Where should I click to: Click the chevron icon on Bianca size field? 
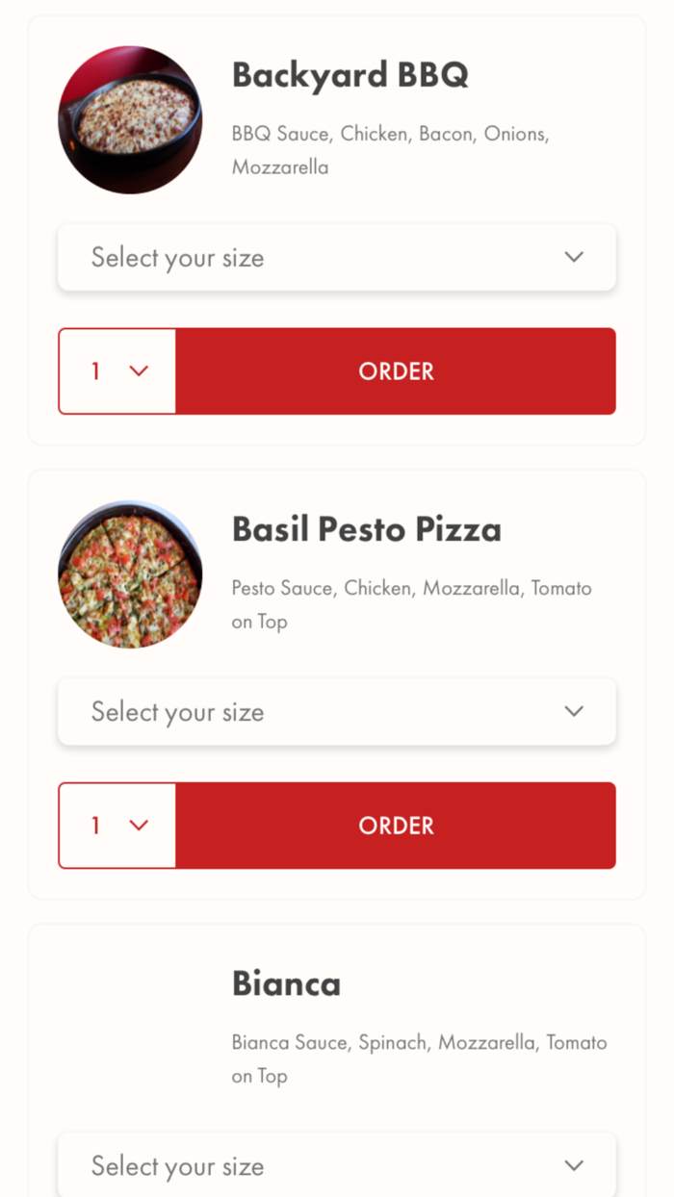pos(573,1165)
